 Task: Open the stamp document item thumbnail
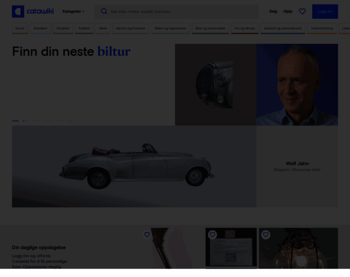[x=231, y=247]
